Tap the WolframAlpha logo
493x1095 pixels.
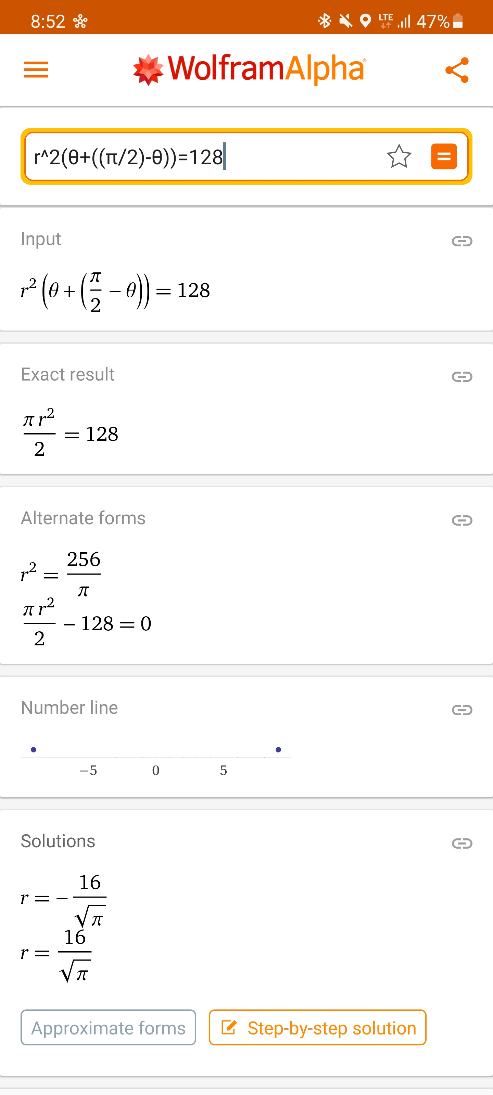[249, 69]
